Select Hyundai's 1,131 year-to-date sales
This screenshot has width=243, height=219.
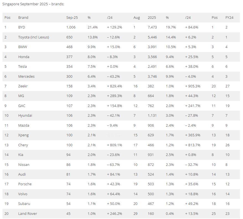tap(152, 115)
